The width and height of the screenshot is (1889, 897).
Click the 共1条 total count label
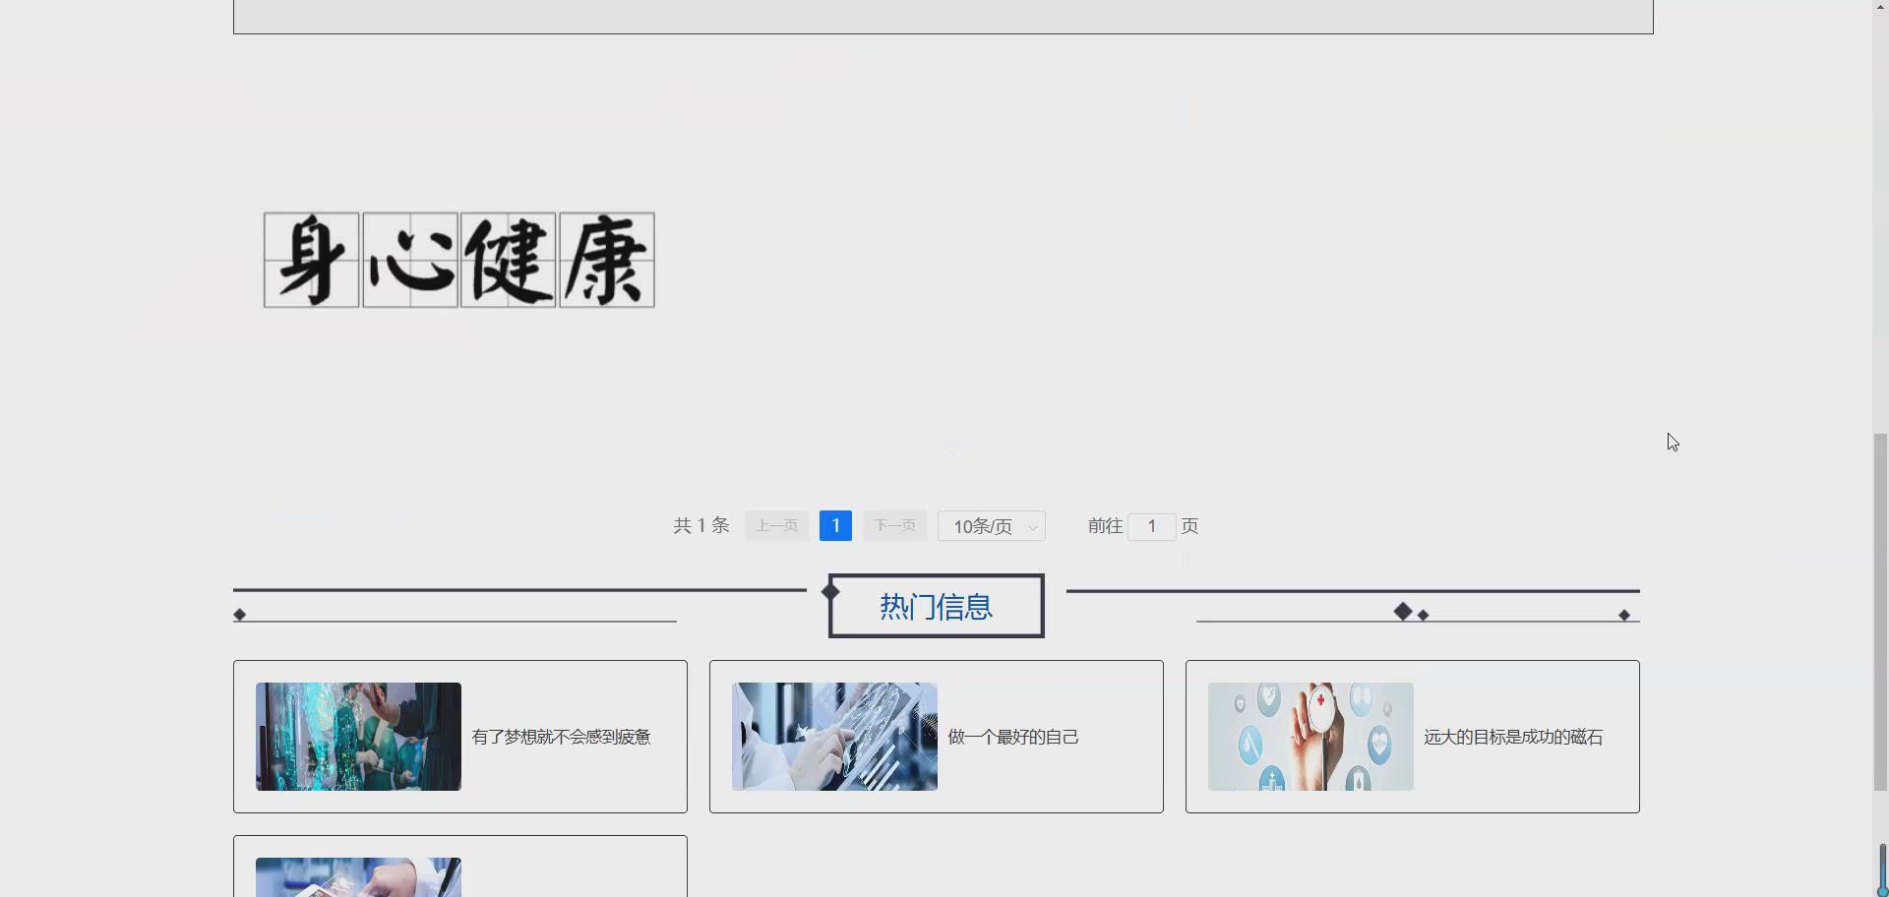click(x=700, y=525)
